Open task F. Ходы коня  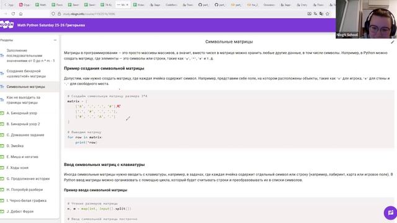(17, 168)
